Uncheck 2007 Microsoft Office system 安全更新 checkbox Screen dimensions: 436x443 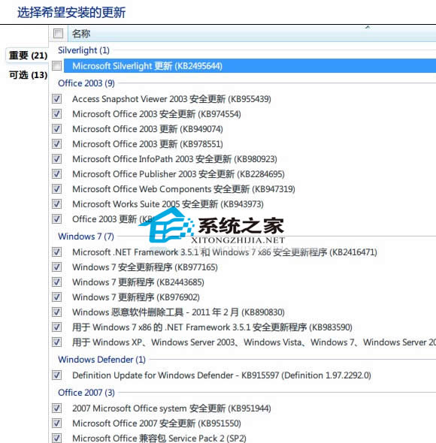[56, 408]
